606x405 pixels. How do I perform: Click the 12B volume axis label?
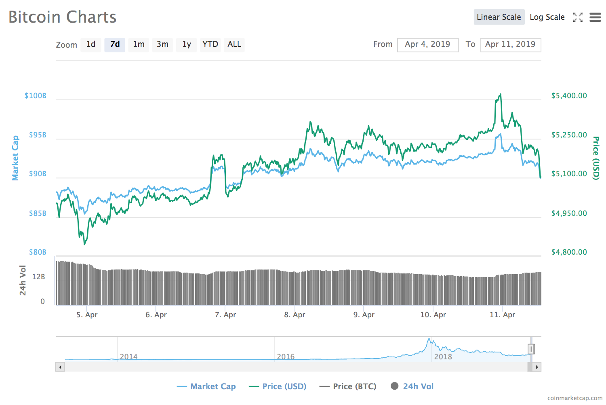[x=38, y=277]
